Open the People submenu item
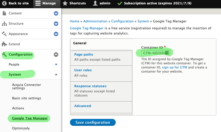Viewport: 221px width, 132px height. (14, 64)
